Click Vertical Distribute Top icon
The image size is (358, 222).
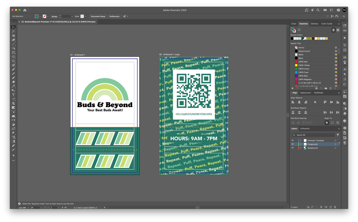click(x=293, y=112)
